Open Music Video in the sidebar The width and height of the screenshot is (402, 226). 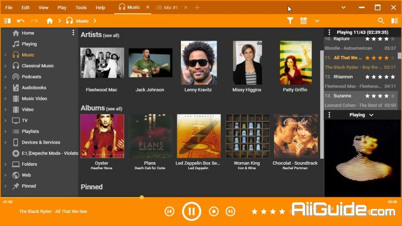34,98
